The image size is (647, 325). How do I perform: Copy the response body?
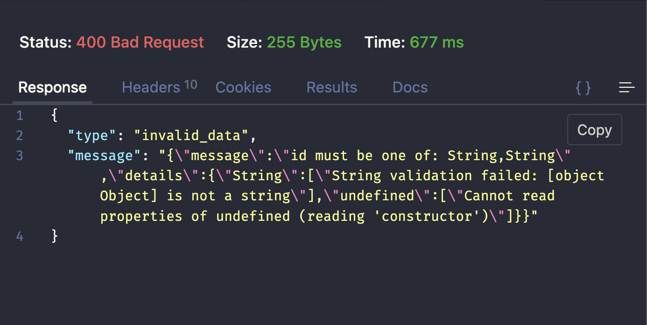pyautogui.click(x=594, y=130)
